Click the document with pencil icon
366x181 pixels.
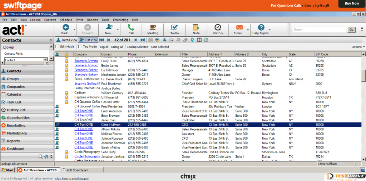(x=171, y=40)
